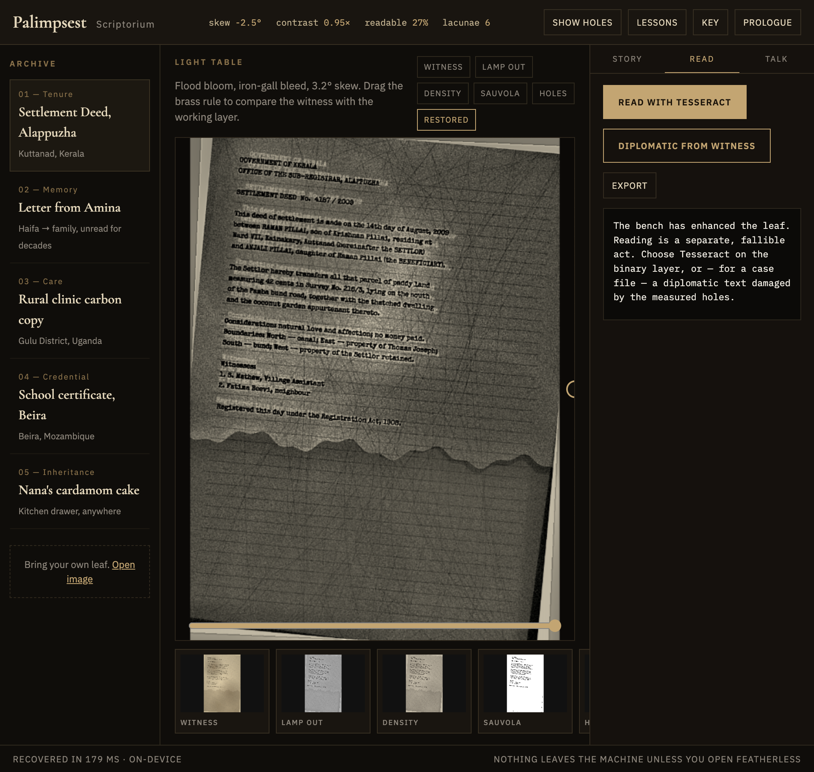Open the KEY legend
The width and height of the screenshot is (814, 772).
click(x=710, y=22)
